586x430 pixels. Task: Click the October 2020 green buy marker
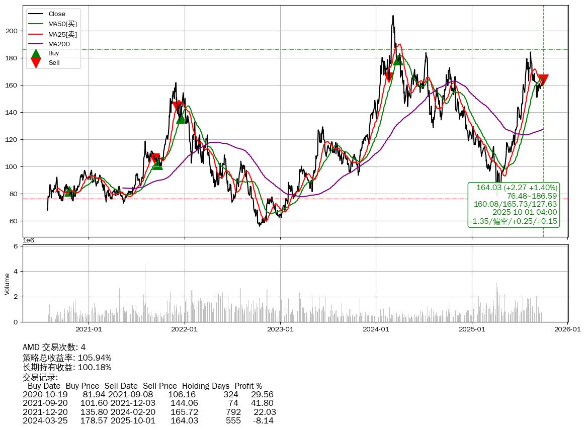click(x=69, y=191)
